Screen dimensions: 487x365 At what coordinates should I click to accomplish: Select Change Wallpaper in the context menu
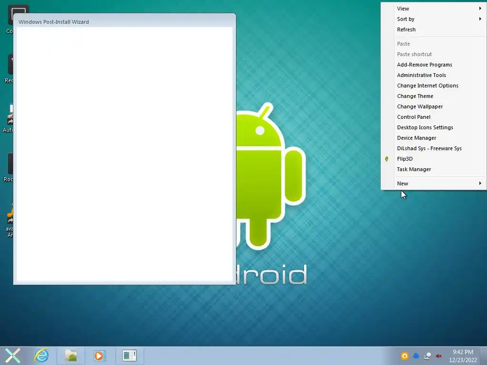click(x=434, y=106)
